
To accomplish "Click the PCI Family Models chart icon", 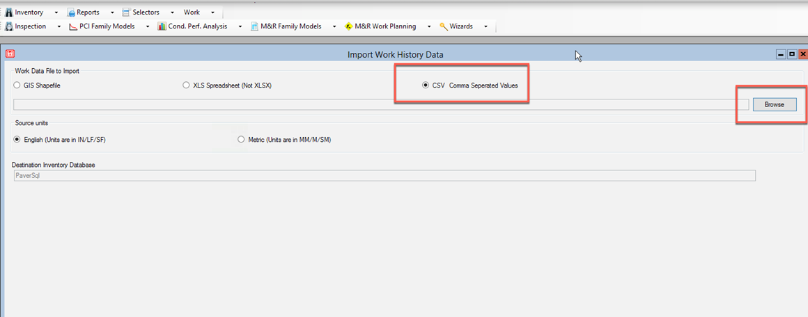I will click(73, 26).
